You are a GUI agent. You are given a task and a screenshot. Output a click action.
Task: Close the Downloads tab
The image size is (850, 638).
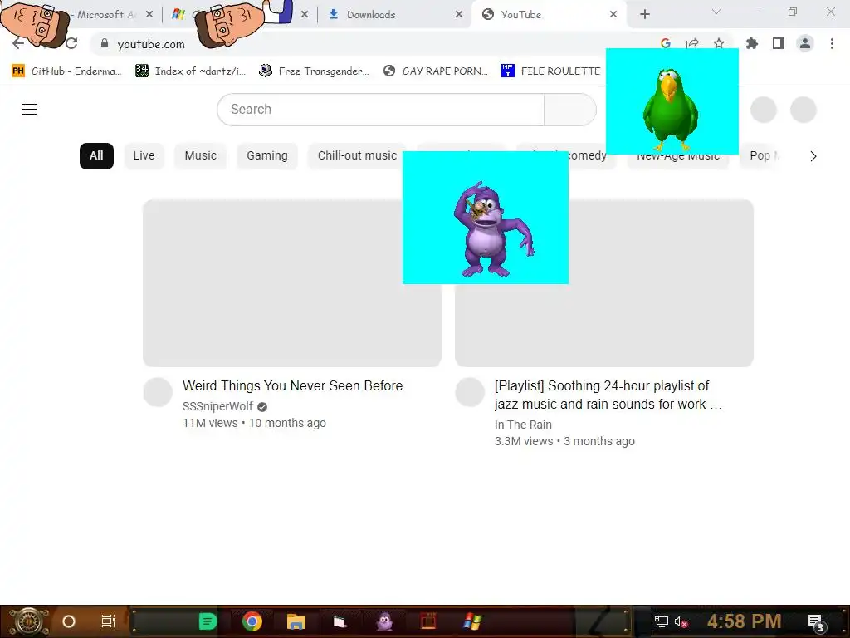pos(459,15)
